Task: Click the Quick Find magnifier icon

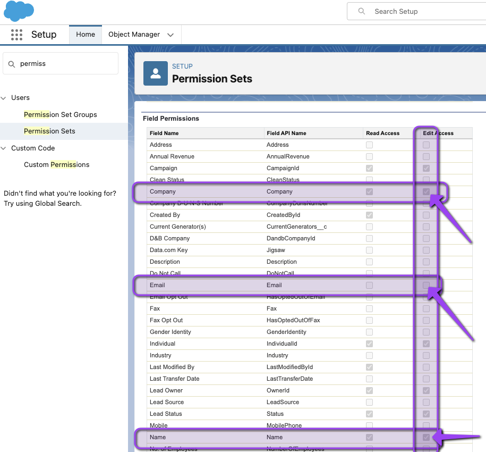Action: tap(12, 64)
